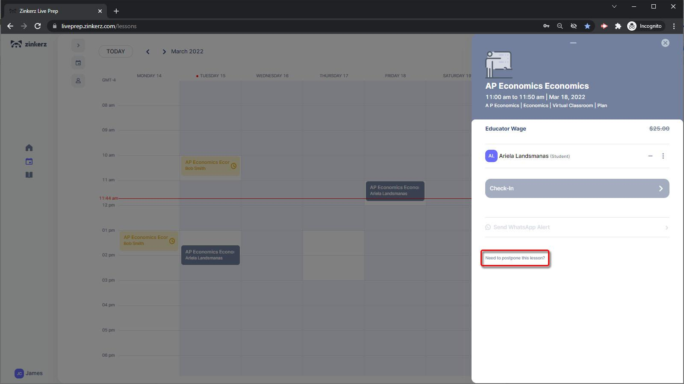The image size is (684, 384).
Task: Open the Incognito profile button
Action: click(x=645, y=26)
